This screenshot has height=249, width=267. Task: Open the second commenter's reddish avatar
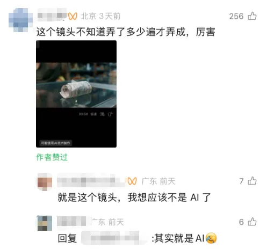click(45, 181)
